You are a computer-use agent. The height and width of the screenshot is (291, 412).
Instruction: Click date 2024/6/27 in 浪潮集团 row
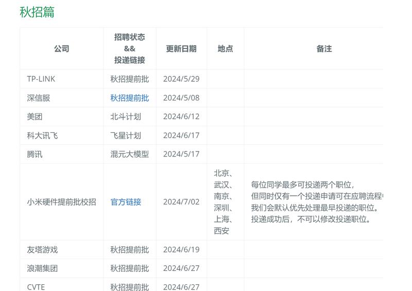[181, 268]
